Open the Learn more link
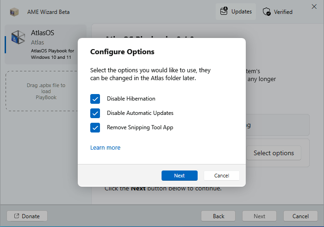324x227 pixels. [x=105, y=148]
